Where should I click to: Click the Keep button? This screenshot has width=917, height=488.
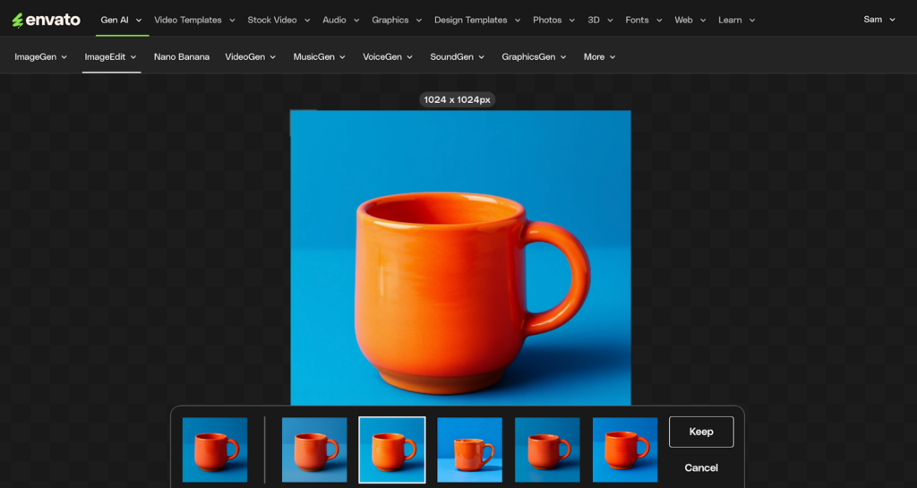pos(701,432)
